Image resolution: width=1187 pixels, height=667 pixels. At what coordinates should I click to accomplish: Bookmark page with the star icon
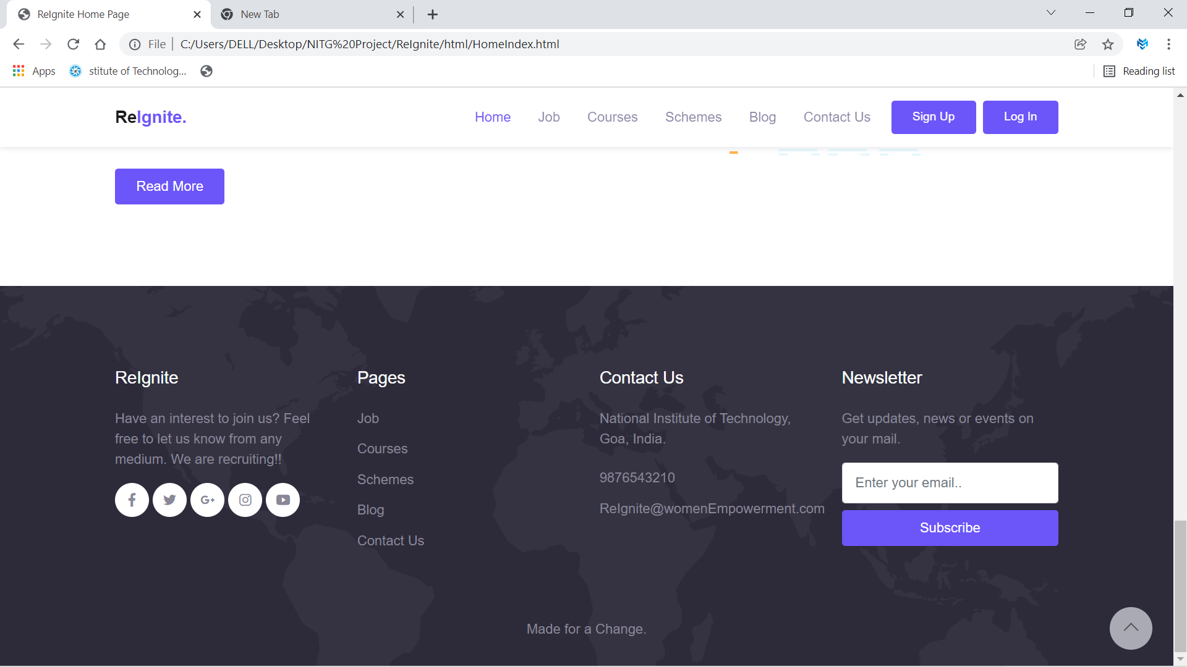click(x=1107, y=44)
